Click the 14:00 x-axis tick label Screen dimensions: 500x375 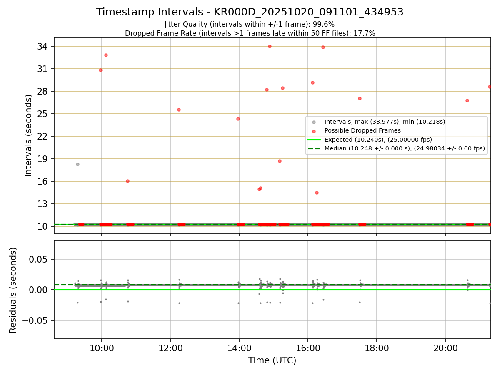click(239, 348)
